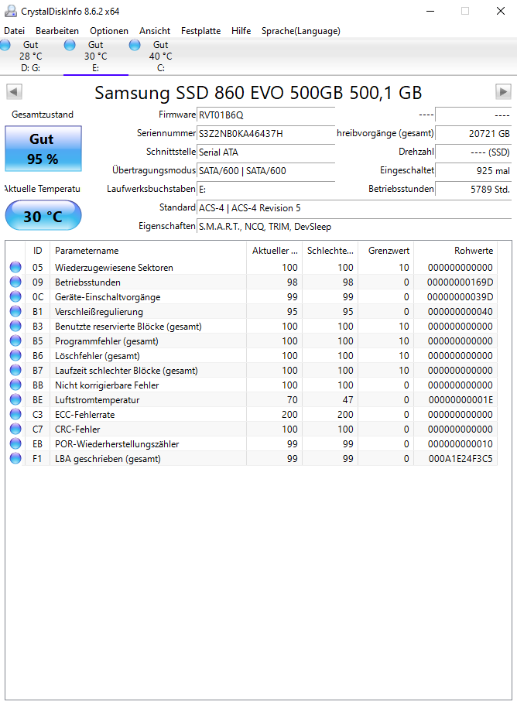Select the C: drive tab at 40 °C
The height and width of the screenshot is (705, 517).
click(x=160, y=56)
